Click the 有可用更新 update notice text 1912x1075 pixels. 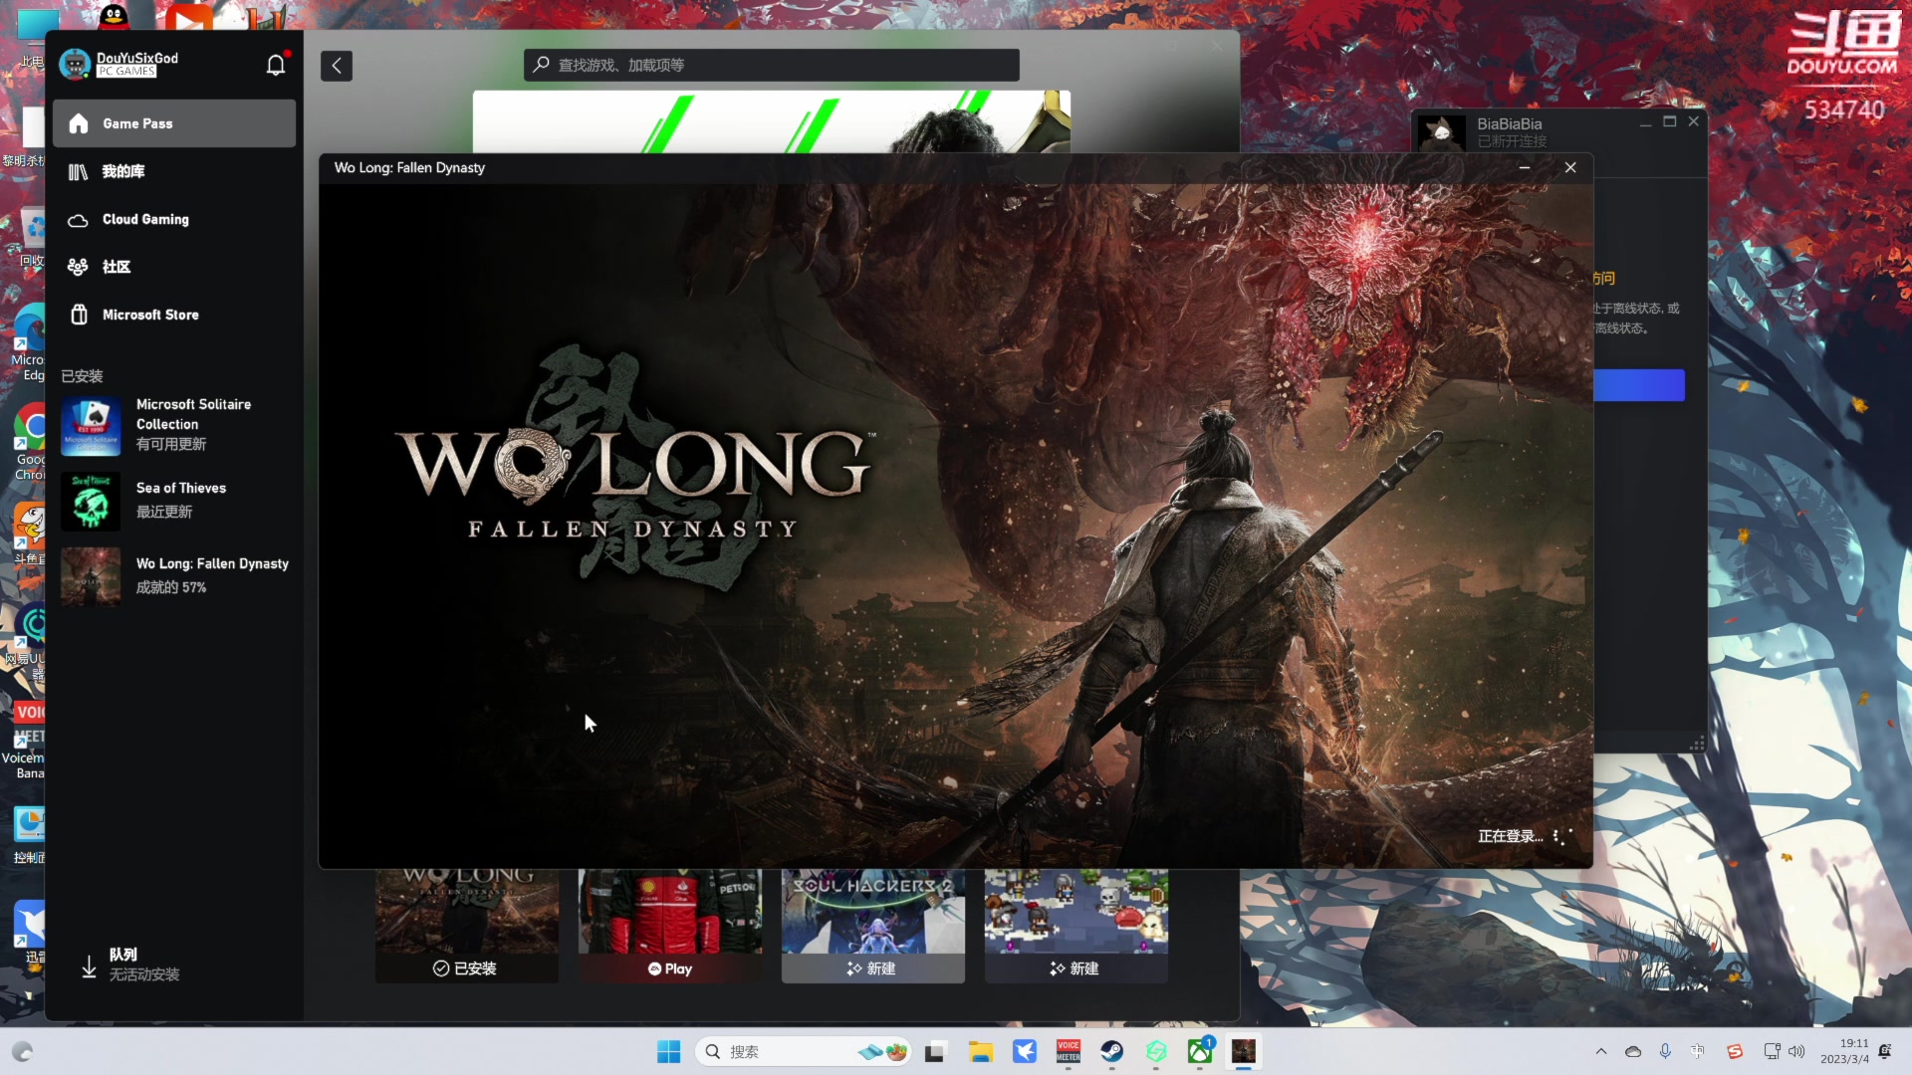(171, 444)
